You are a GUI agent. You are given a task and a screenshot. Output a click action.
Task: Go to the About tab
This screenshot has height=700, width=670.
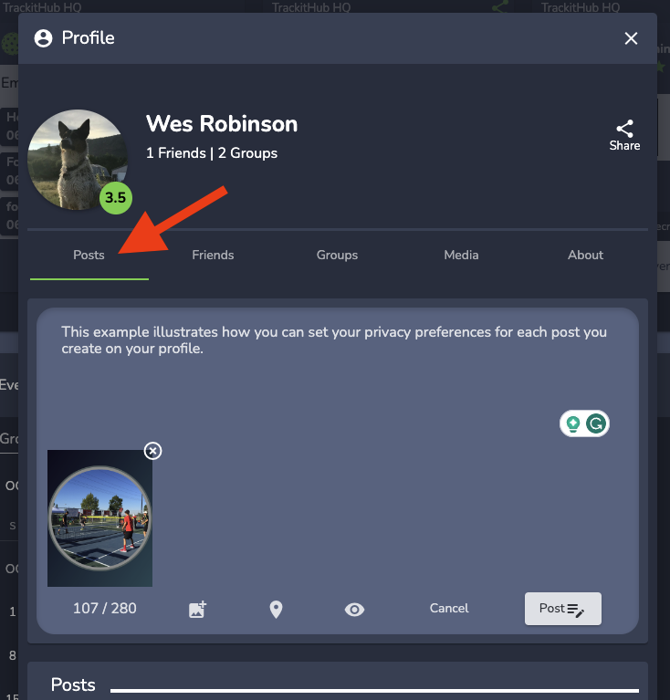[x=585, y=256]
